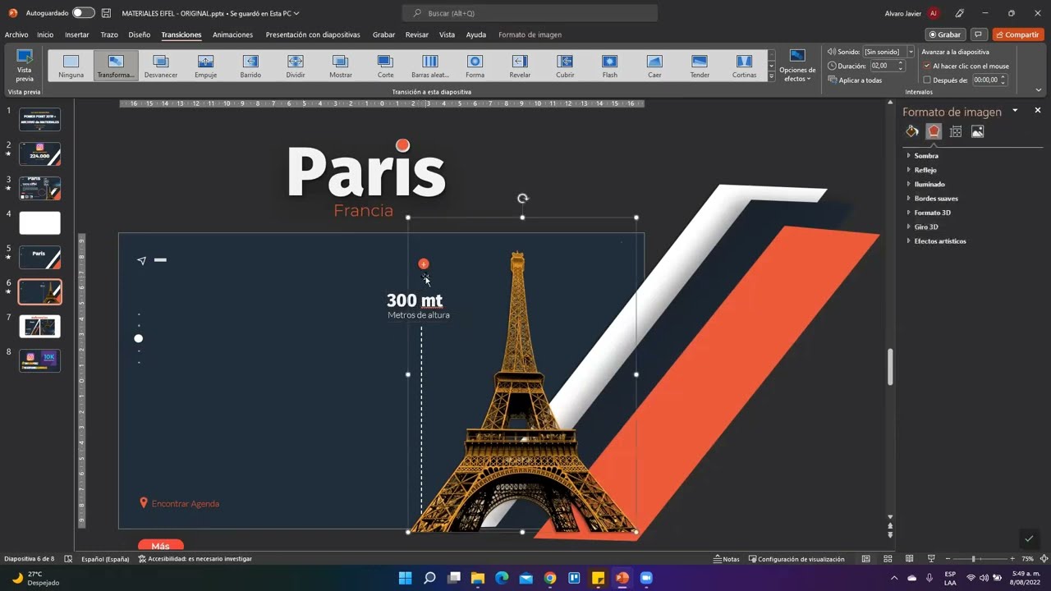
Task: Open Windows Start menu
Action: click(x=405, y=578)
